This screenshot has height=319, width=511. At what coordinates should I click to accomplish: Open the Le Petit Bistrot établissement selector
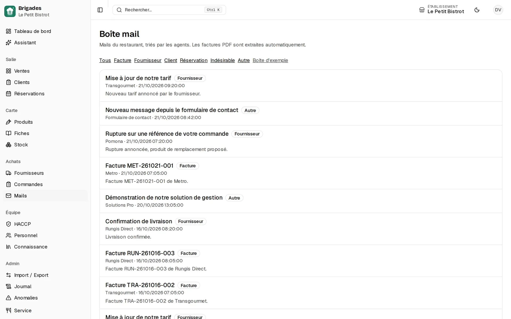click(x=442, y=9)
